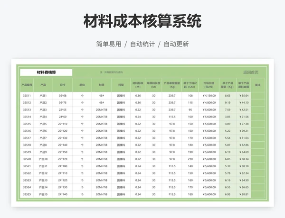Viewport: 285px width, 218px height.
Task: Select product code cell 32522
Action: (x=27, y=173)
